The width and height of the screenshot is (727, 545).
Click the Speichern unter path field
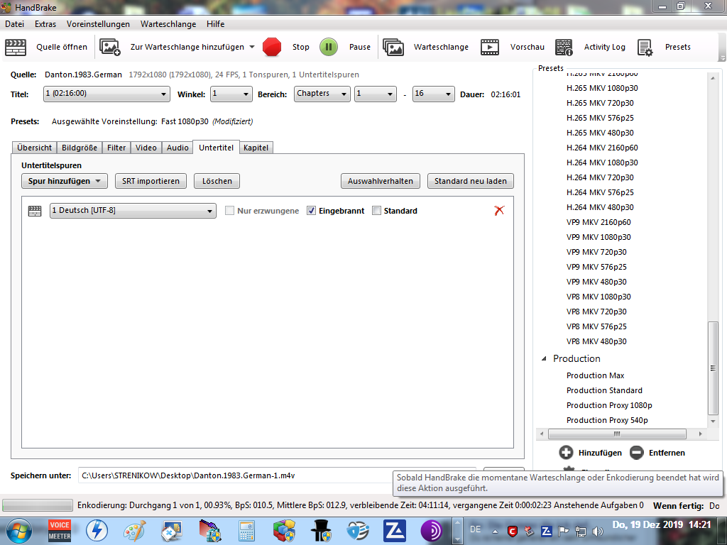tap(277, 475)
